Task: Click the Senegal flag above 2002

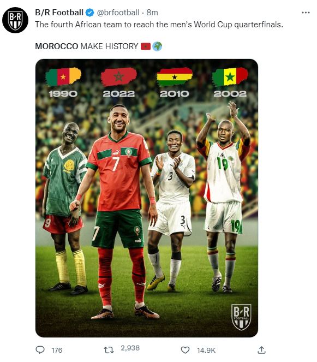Action: (230, 76)
